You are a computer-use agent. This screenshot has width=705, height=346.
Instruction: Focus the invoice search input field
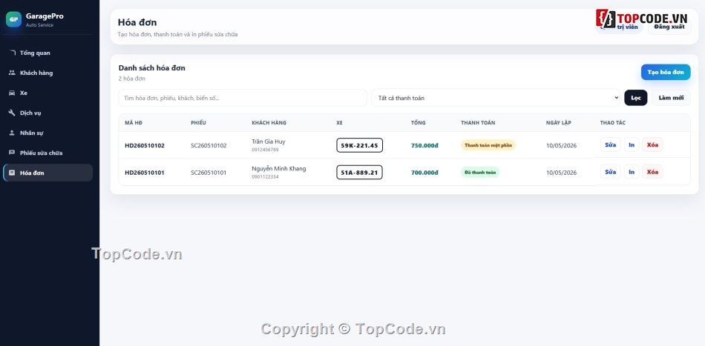(243, 98)
